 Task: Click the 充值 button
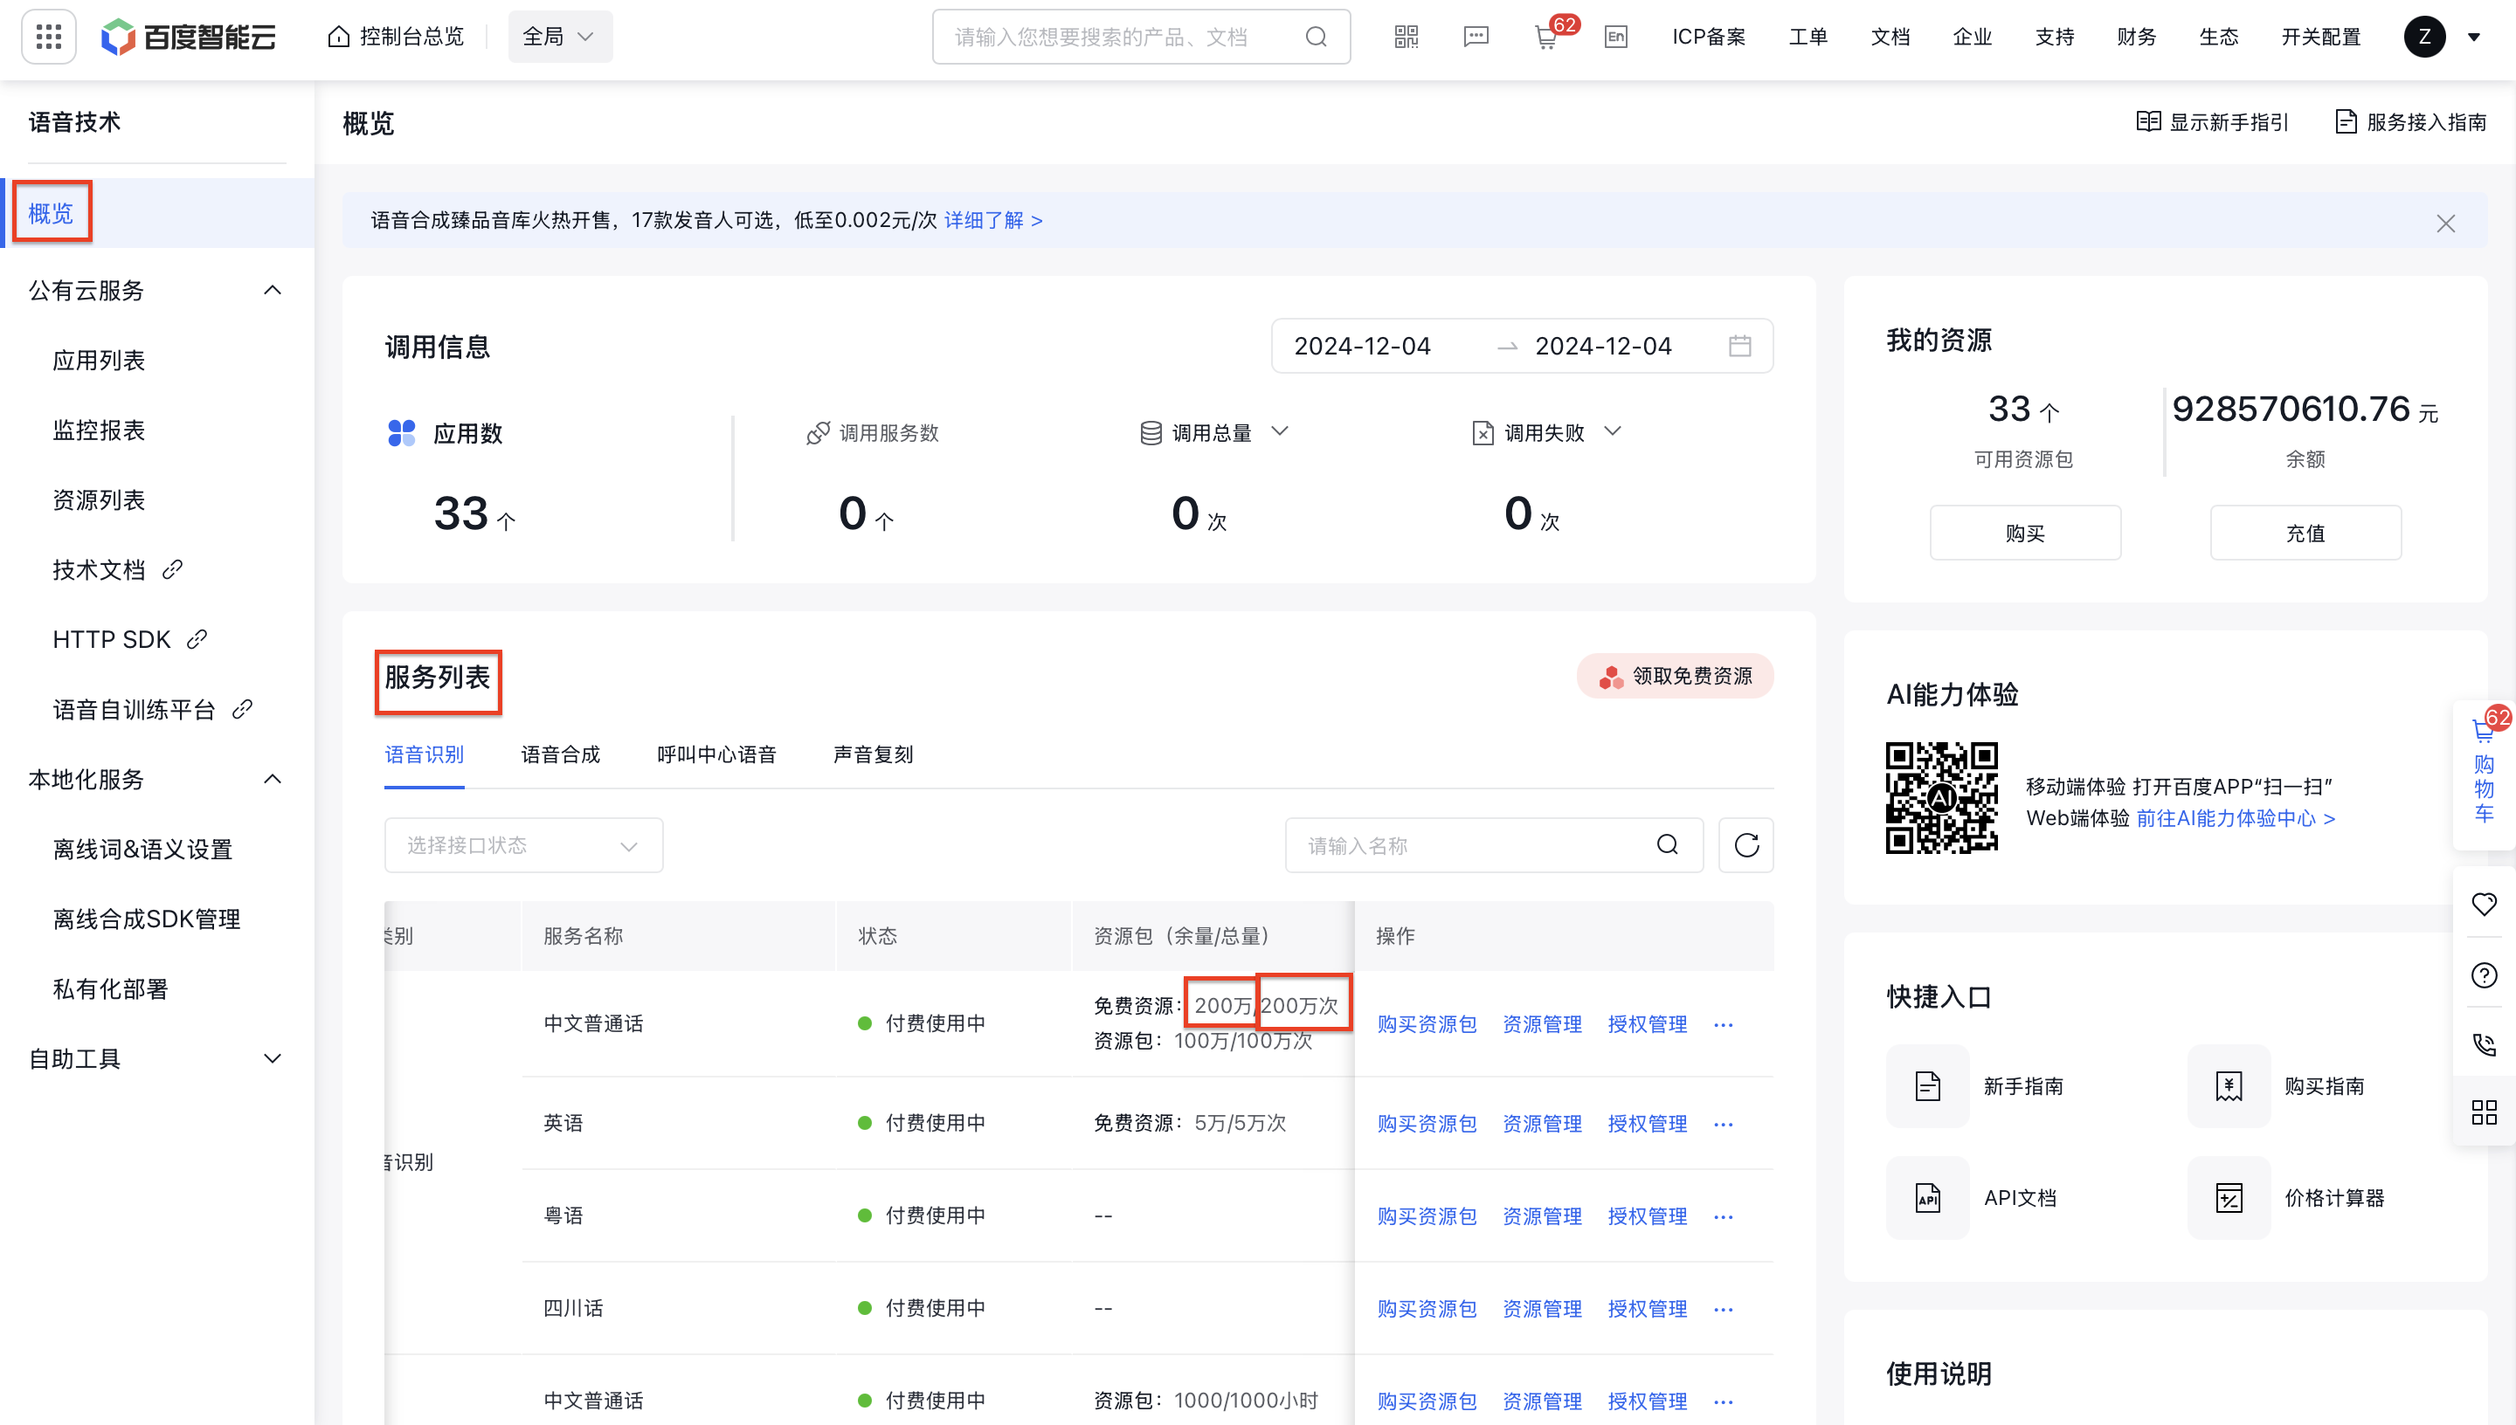click(2305, 534)
